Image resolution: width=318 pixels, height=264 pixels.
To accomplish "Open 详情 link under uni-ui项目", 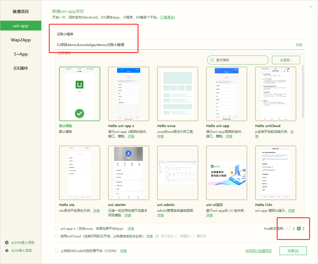I will (209, 215).
